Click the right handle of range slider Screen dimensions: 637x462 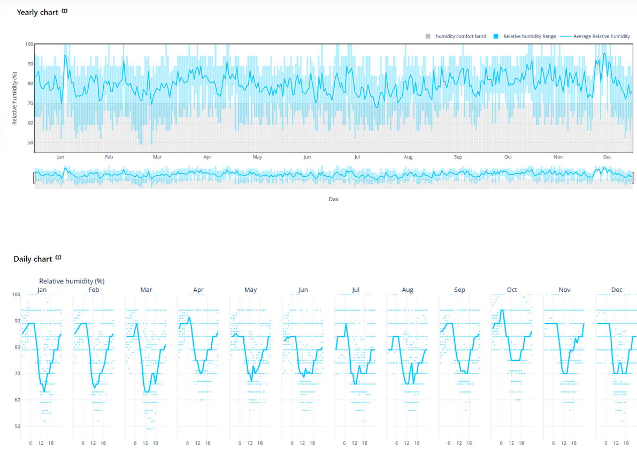(633, 177)
